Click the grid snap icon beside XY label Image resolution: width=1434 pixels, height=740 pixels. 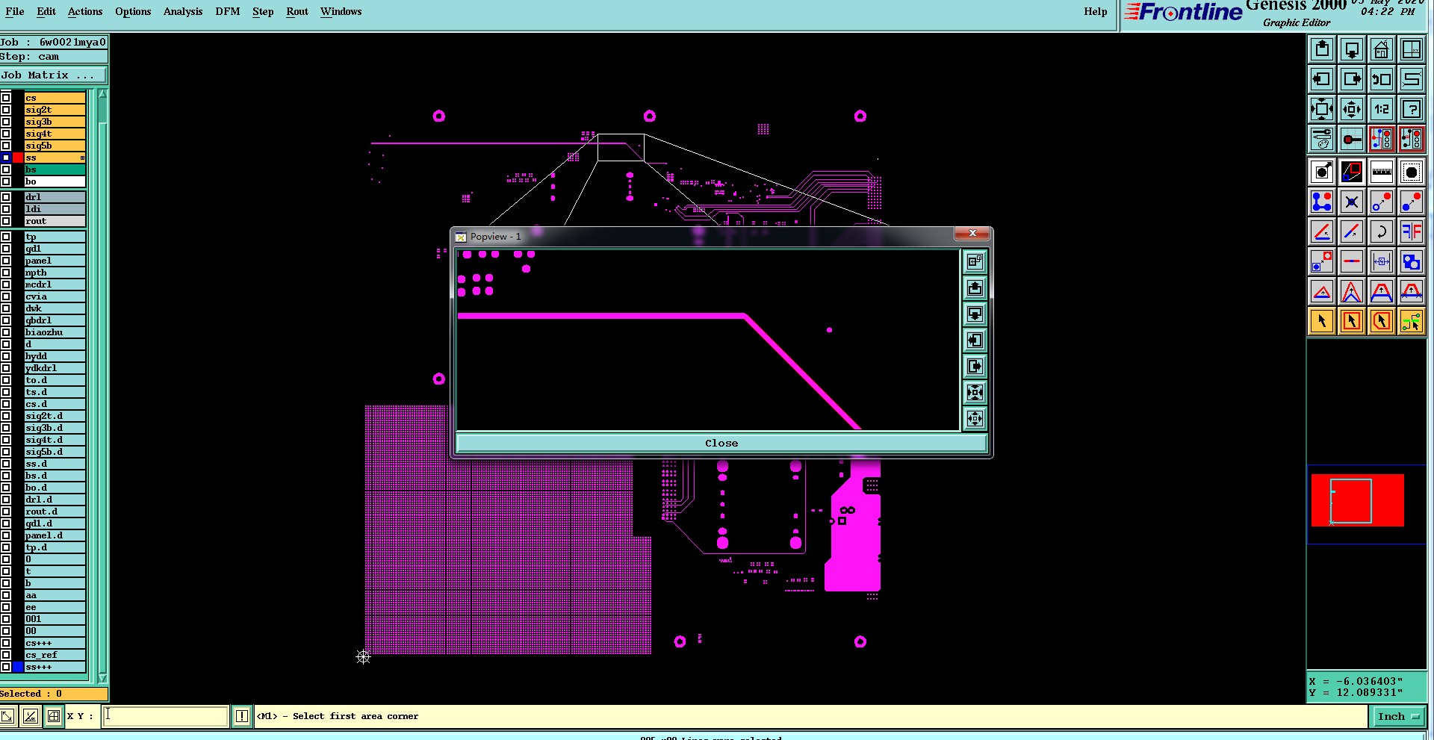[54, 716]
